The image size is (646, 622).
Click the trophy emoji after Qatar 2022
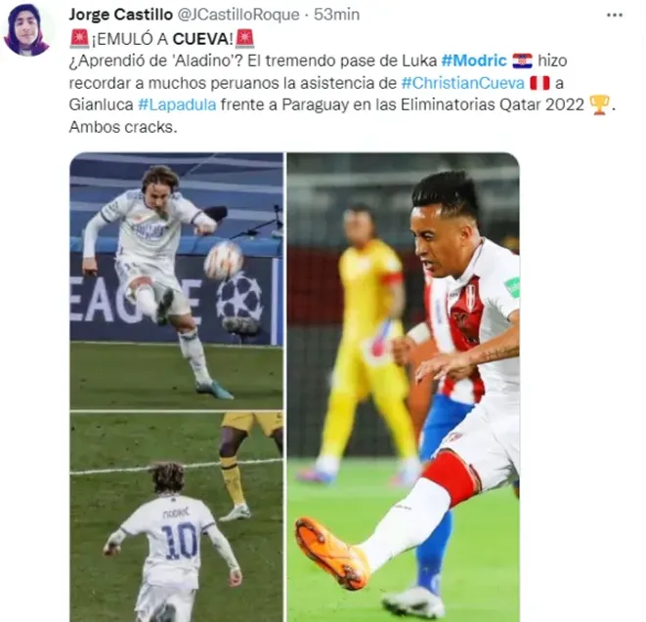click(599, 105)
